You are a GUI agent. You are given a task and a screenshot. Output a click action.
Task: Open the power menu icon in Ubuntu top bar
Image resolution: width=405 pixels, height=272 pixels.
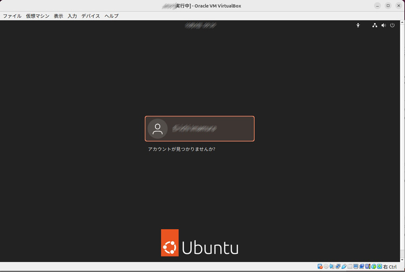(x=392, y=25)
